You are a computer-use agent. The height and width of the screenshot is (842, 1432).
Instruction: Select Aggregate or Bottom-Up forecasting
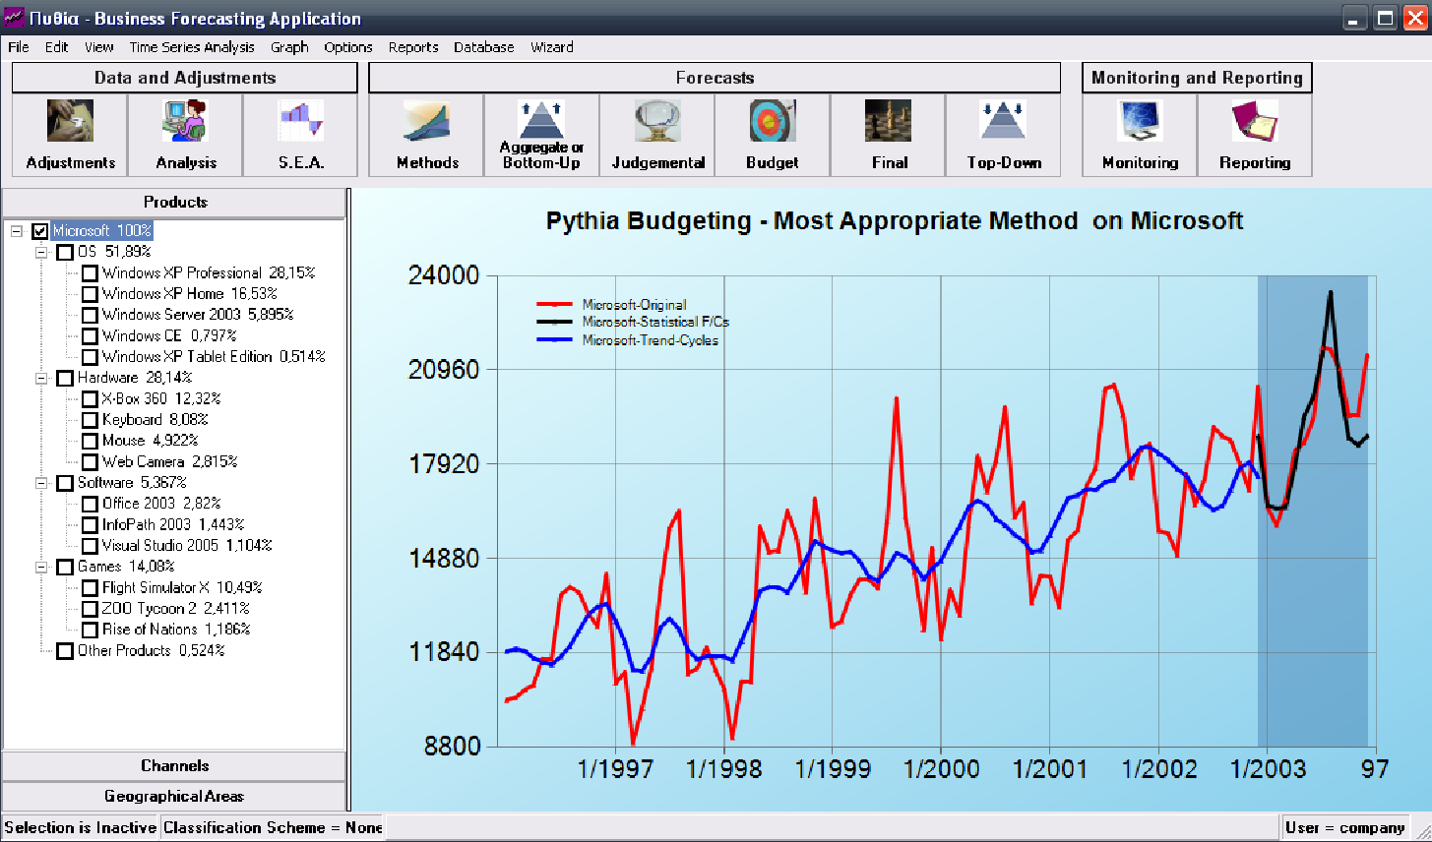[x=541, y=135]
